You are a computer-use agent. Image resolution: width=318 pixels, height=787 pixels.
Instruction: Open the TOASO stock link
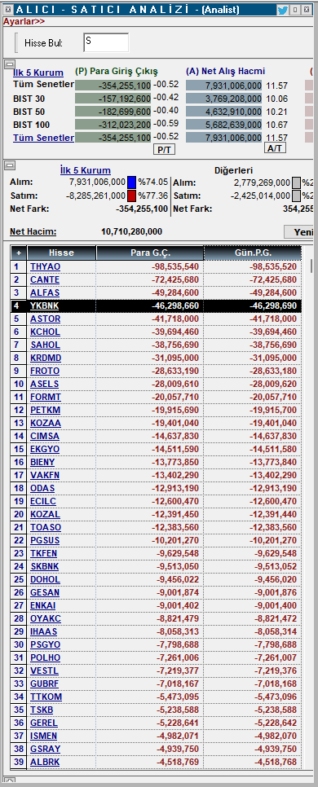tap(46, 527)
